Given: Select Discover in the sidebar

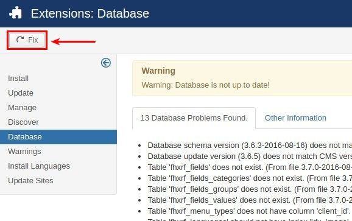Looking at the screenshot, I should click(x=23, y=122).
